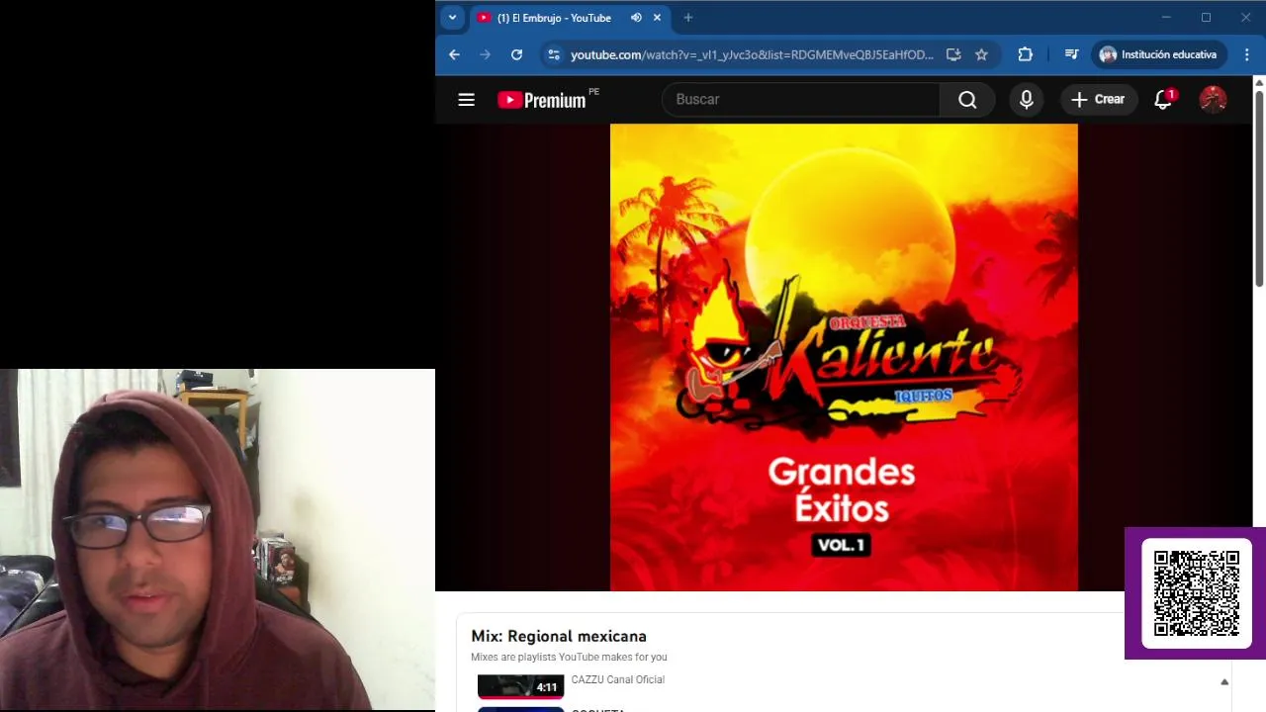This screenshot has width=1266, height=712.
Task: Select the El Embrujo - YouTube tab
Action: (x=554, y=18)
